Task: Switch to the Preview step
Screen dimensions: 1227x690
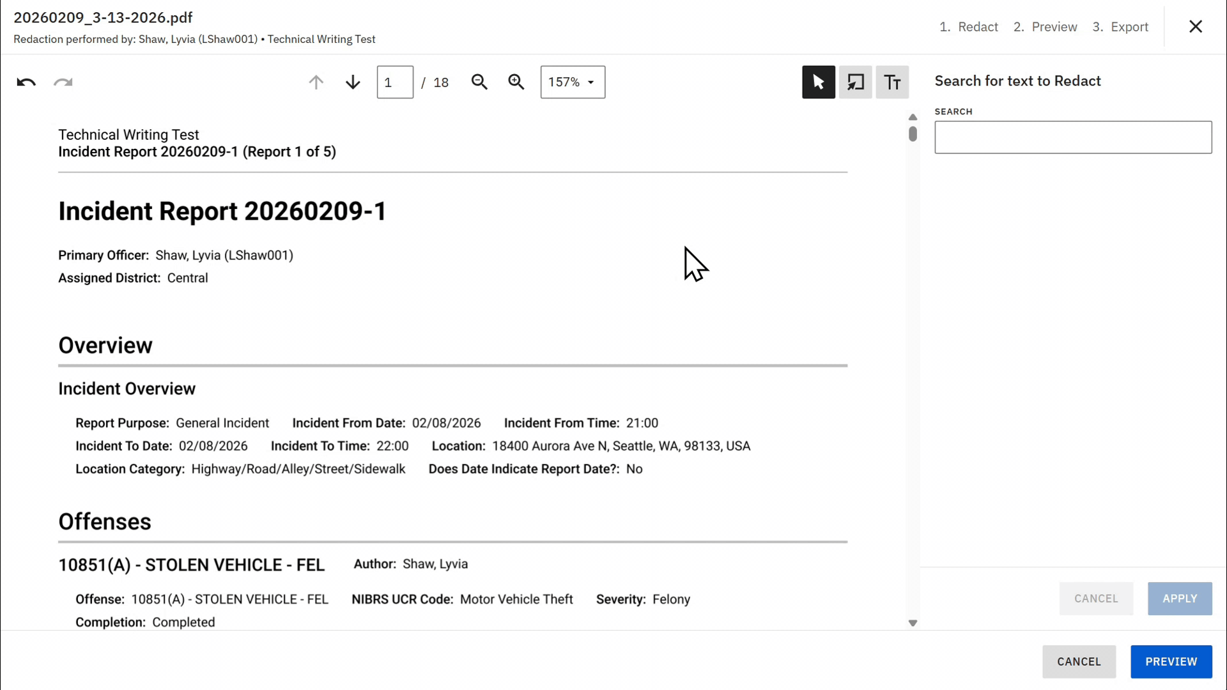Action: (x=1046, y=27)
